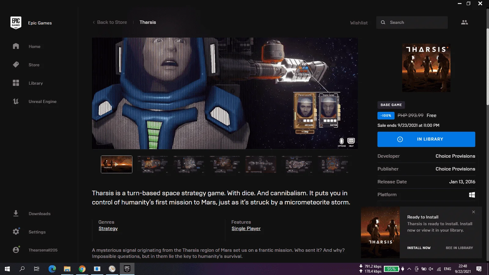Select the fourth screenshot thumbnail
This screenshot has width=489, height=275.
click(x=225, y=164)
